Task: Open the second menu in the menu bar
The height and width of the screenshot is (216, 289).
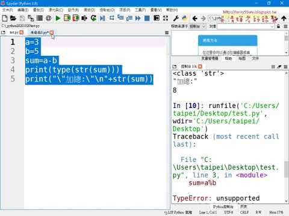Action: pyautogui.click(x=23, y=10)
